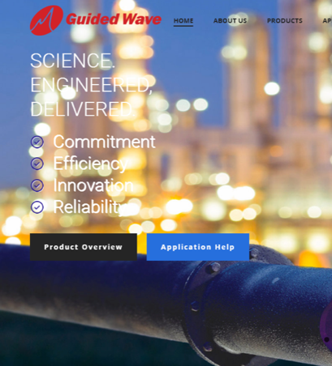This screenshot has width=332, height=366.
Task: Click the SCIENCE. headline word
Action: [72, 61]
